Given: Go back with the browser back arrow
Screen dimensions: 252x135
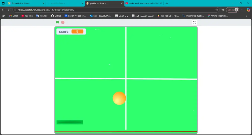Looking at the screenshot, I should click(x=3, y=10).
